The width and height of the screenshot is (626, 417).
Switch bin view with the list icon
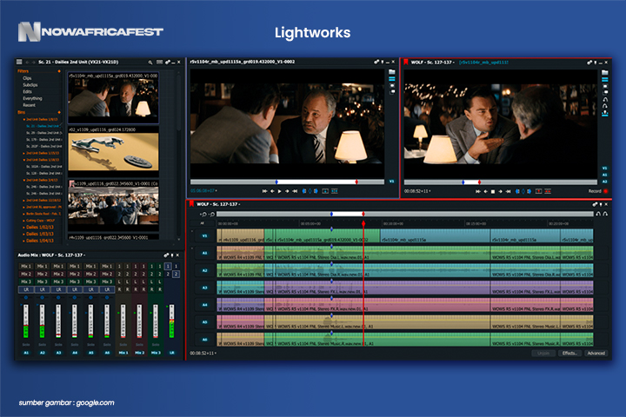[x=159, y=63]
